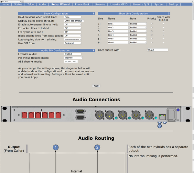Click the power inlet on rear panel
194x173 pixels.
click(x=171, y=115)
